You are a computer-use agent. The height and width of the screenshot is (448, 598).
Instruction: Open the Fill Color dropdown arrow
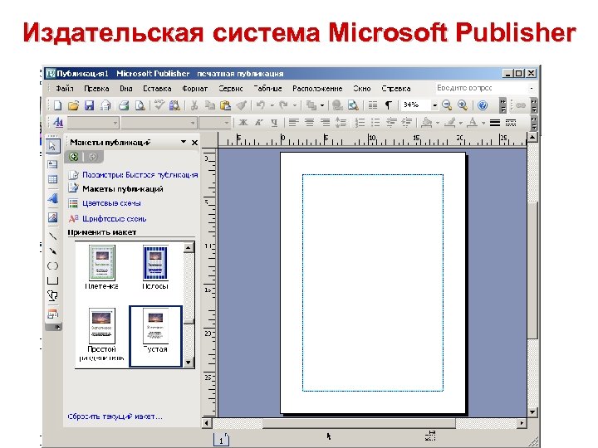438,123
